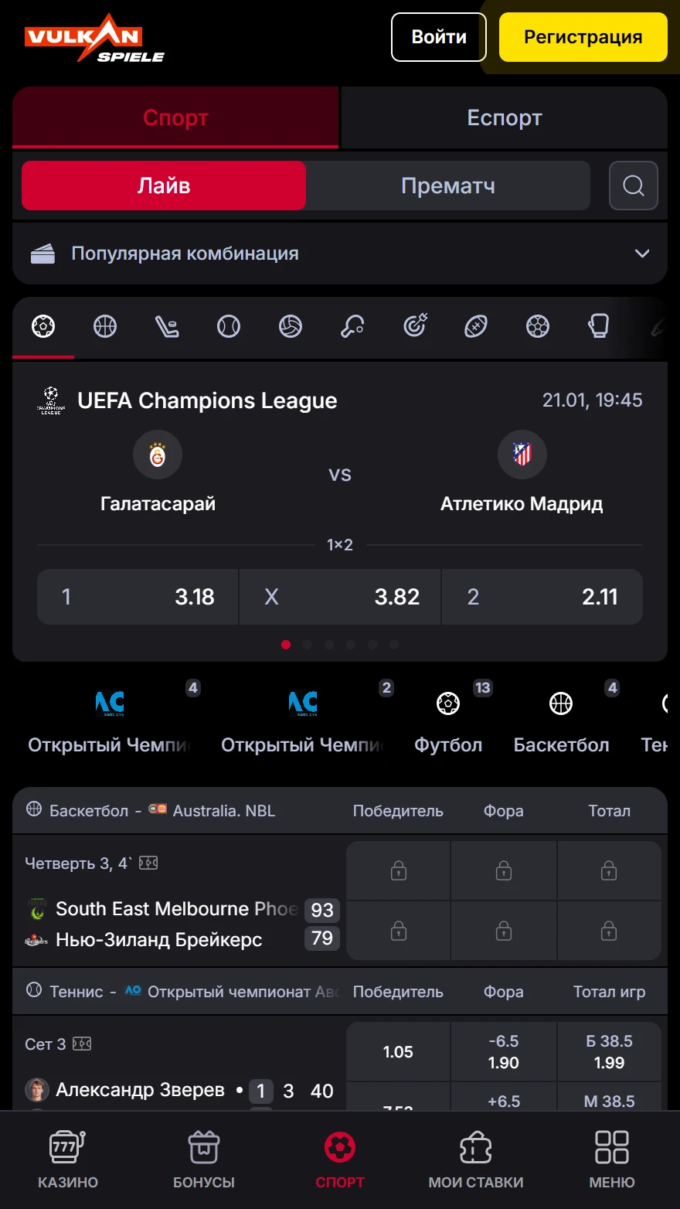Bet on Галатасарай win at 3.18

tap(138, 597)
